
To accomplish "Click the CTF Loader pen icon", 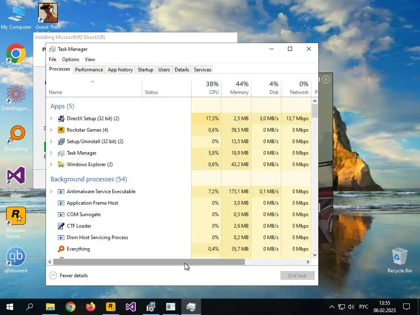I will (61, 226).
